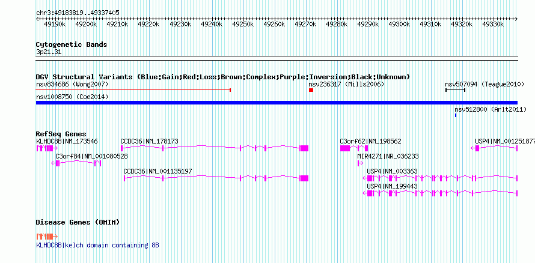
Task: Select the USP4 NM_199443 gene structure
Action: click(440, 193)
